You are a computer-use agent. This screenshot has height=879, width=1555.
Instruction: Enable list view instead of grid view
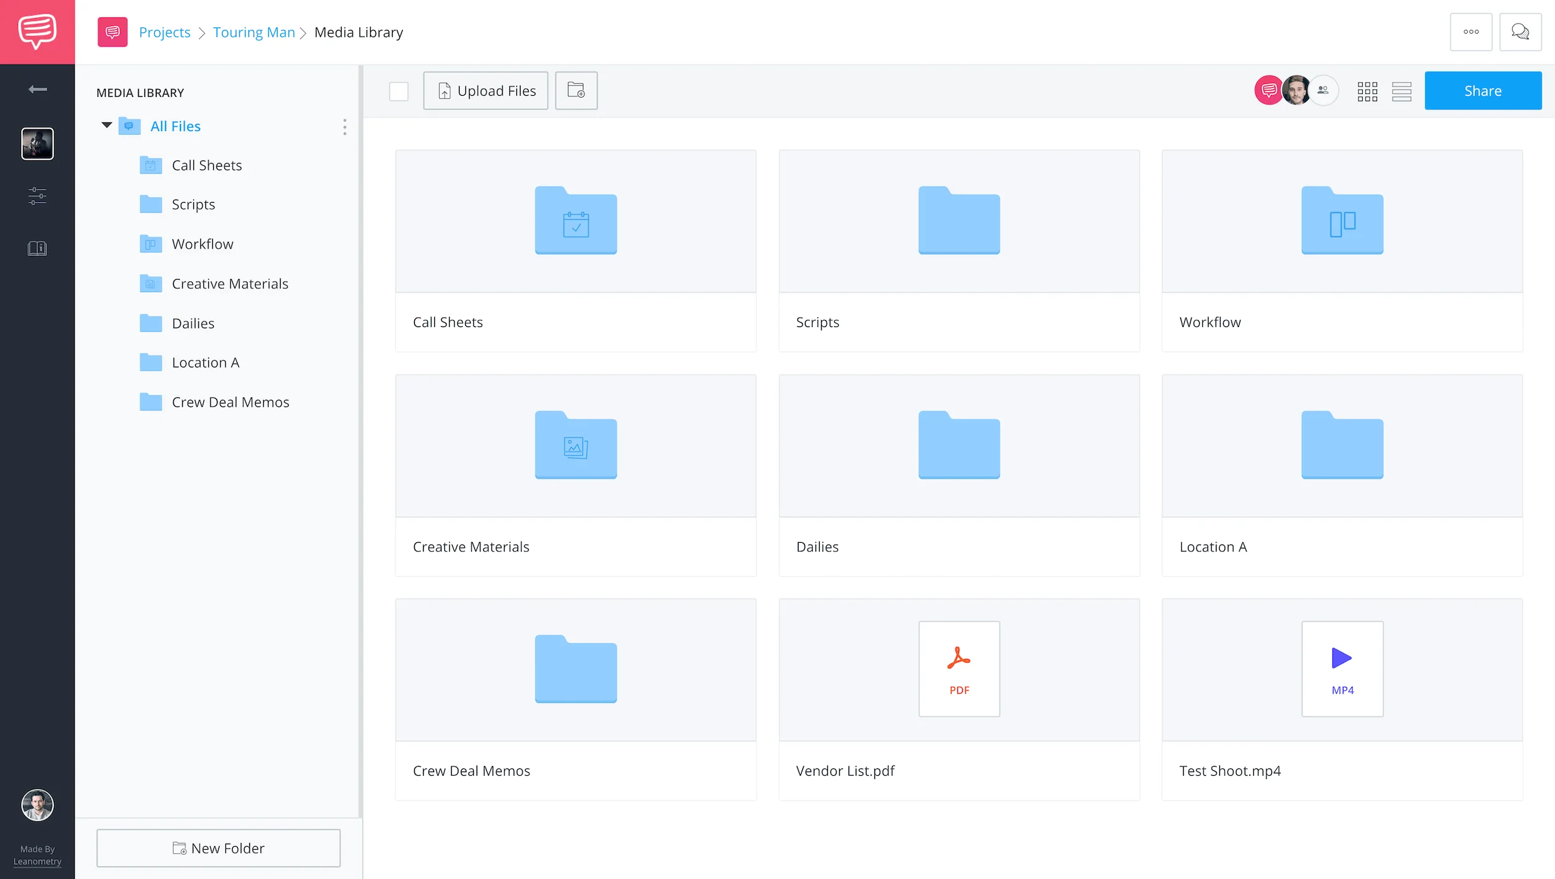(x=1402, y=91)
